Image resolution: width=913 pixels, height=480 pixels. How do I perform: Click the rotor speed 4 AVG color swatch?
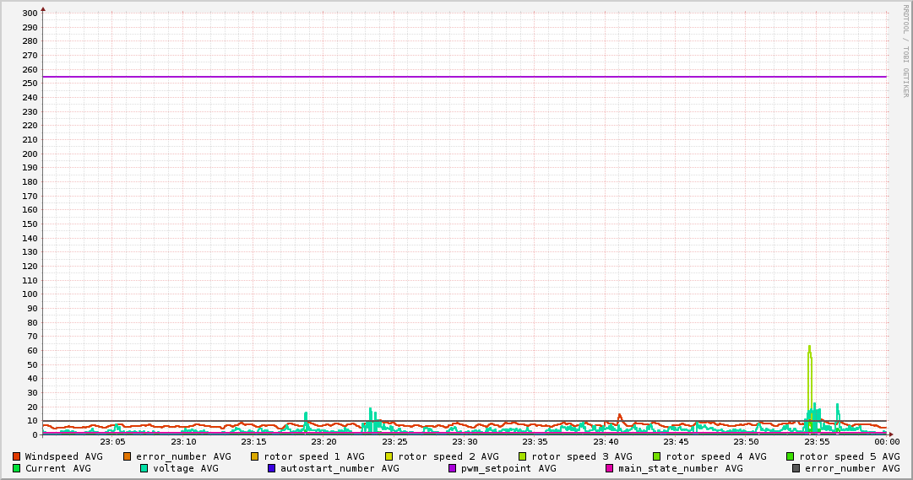pyautogui.click(x=657, y=456)
